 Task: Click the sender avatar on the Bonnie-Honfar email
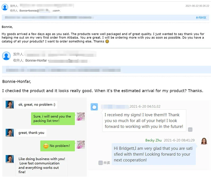tap(6, 56)
